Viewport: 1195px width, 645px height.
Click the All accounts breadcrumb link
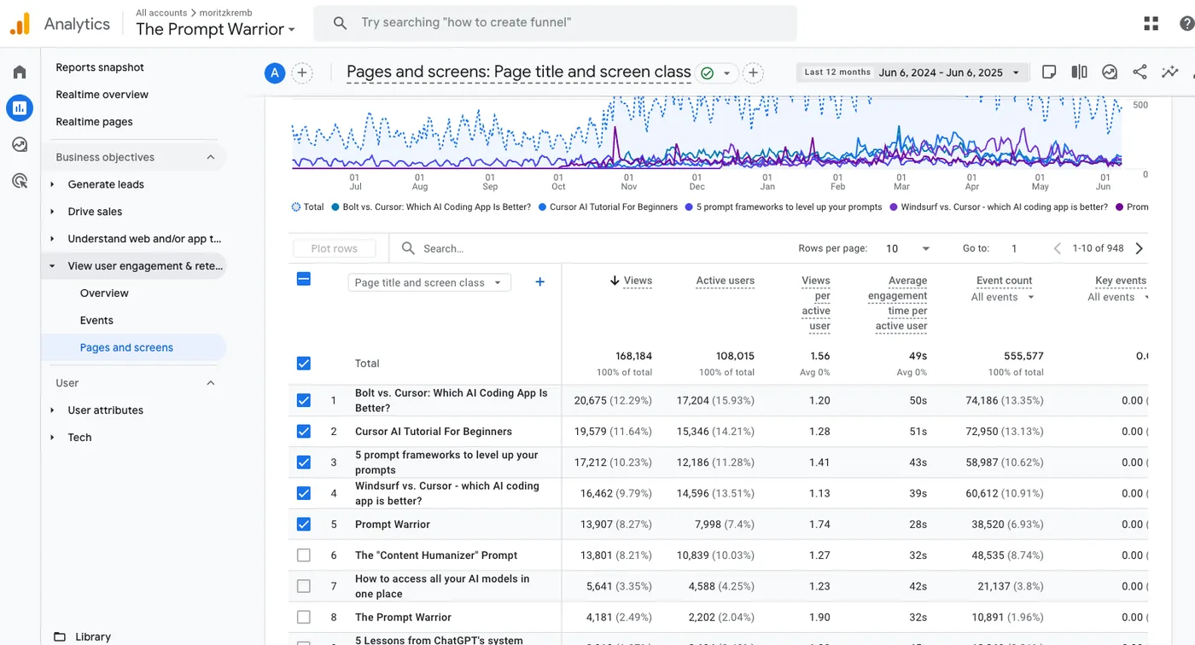click(x=161, y=13)
